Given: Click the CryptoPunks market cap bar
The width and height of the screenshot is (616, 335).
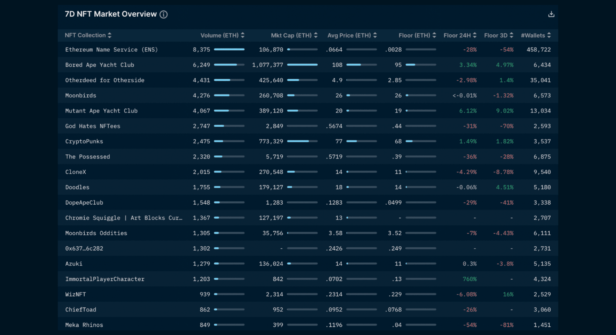Looking at the screenshot, I should pyautogui.click(x=302, y=141).
